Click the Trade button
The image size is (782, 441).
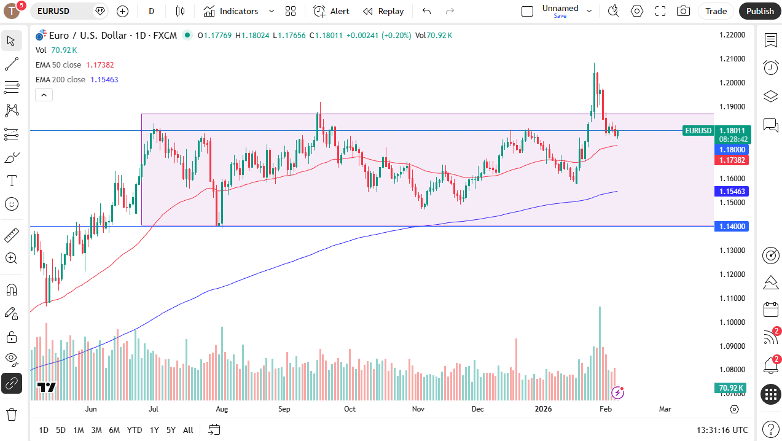(x=716, y=11)
